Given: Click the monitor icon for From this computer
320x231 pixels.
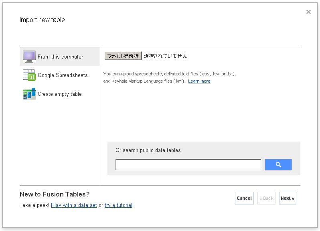Looking at the screenshot, I should (29, 57).
